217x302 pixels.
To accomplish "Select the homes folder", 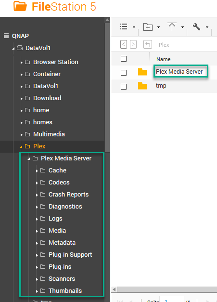I will tap(43, 122).
